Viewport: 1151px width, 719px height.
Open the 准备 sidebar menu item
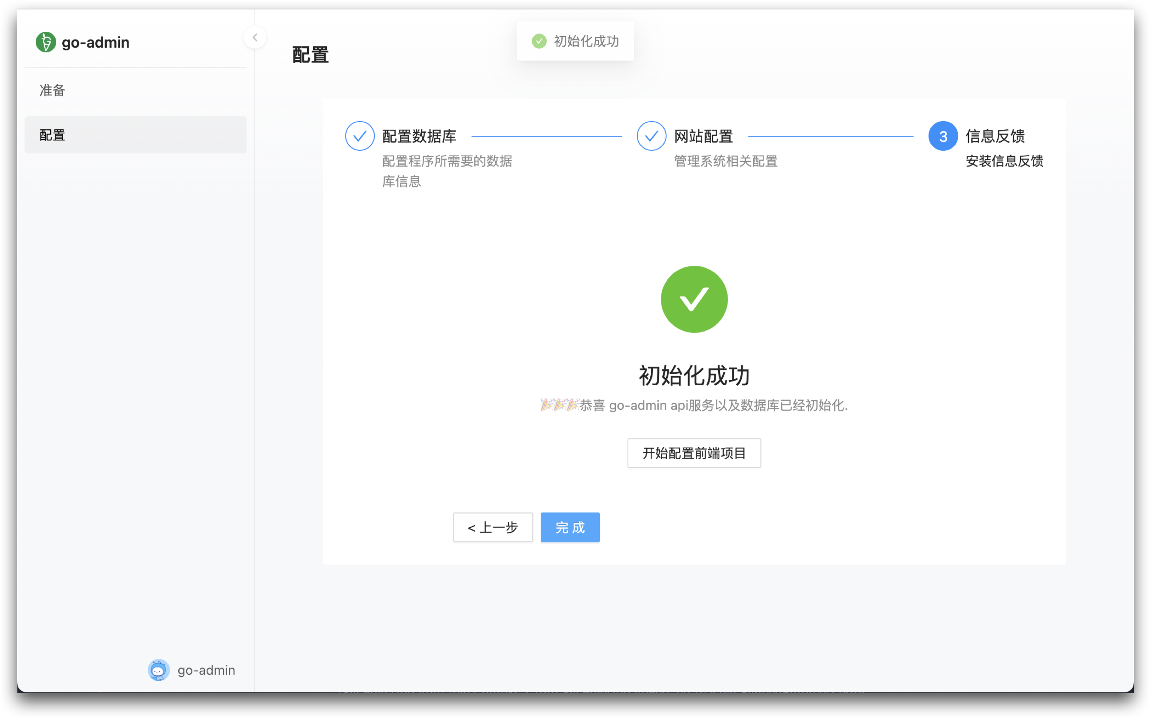(135, 90)
